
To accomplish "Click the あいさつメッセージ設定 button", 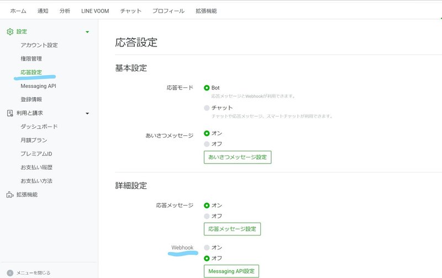I will 238,158.
